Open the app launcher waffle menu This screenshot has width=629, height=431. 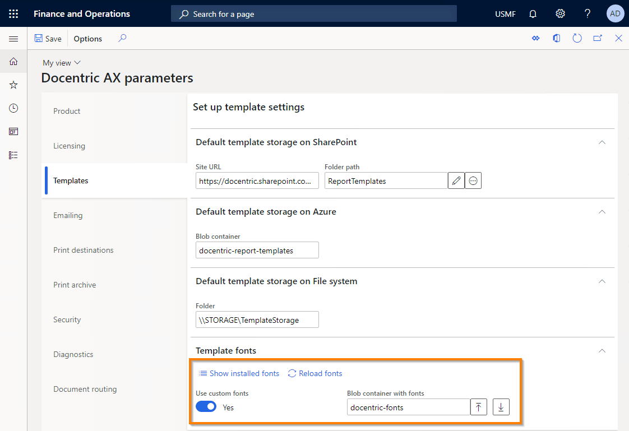click(13, 13)
